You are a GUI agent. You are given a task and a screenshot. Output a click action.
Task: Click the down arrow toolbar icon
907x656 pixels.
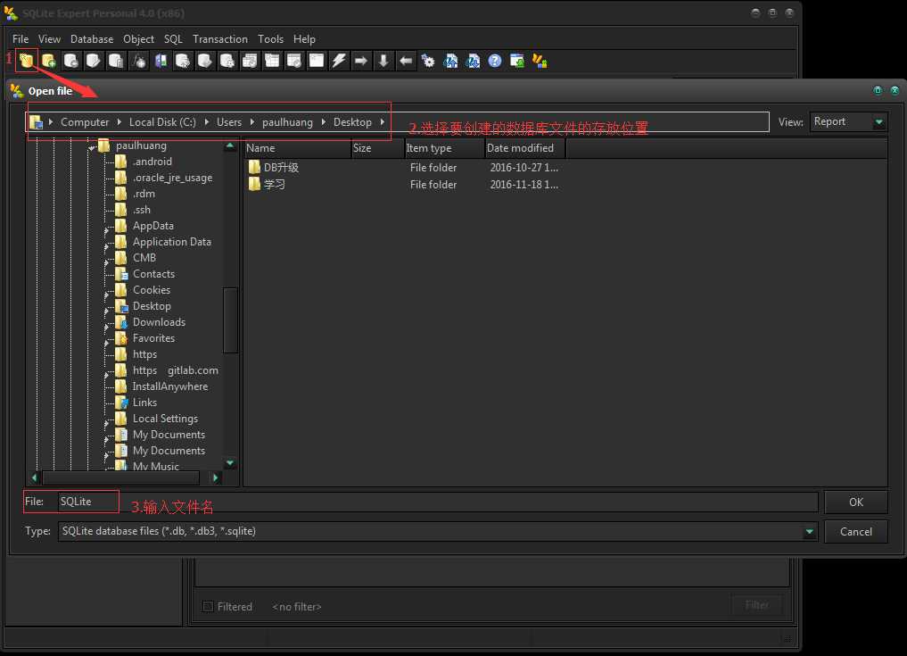tap(383, 60)
